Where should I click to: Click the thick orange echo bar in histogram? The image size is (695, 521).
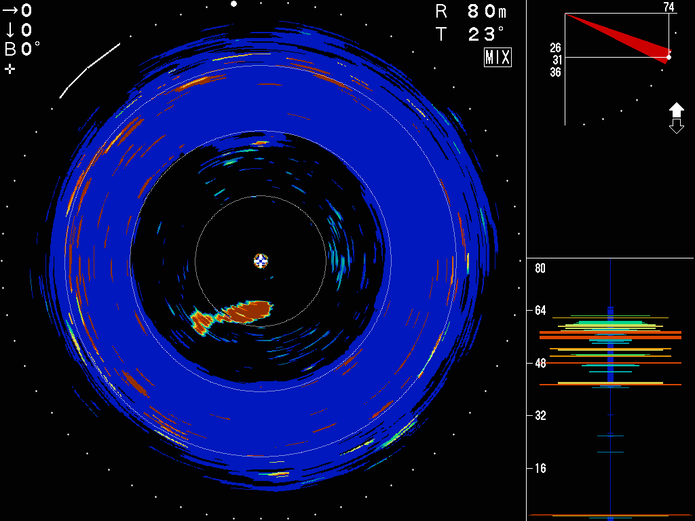610,335
